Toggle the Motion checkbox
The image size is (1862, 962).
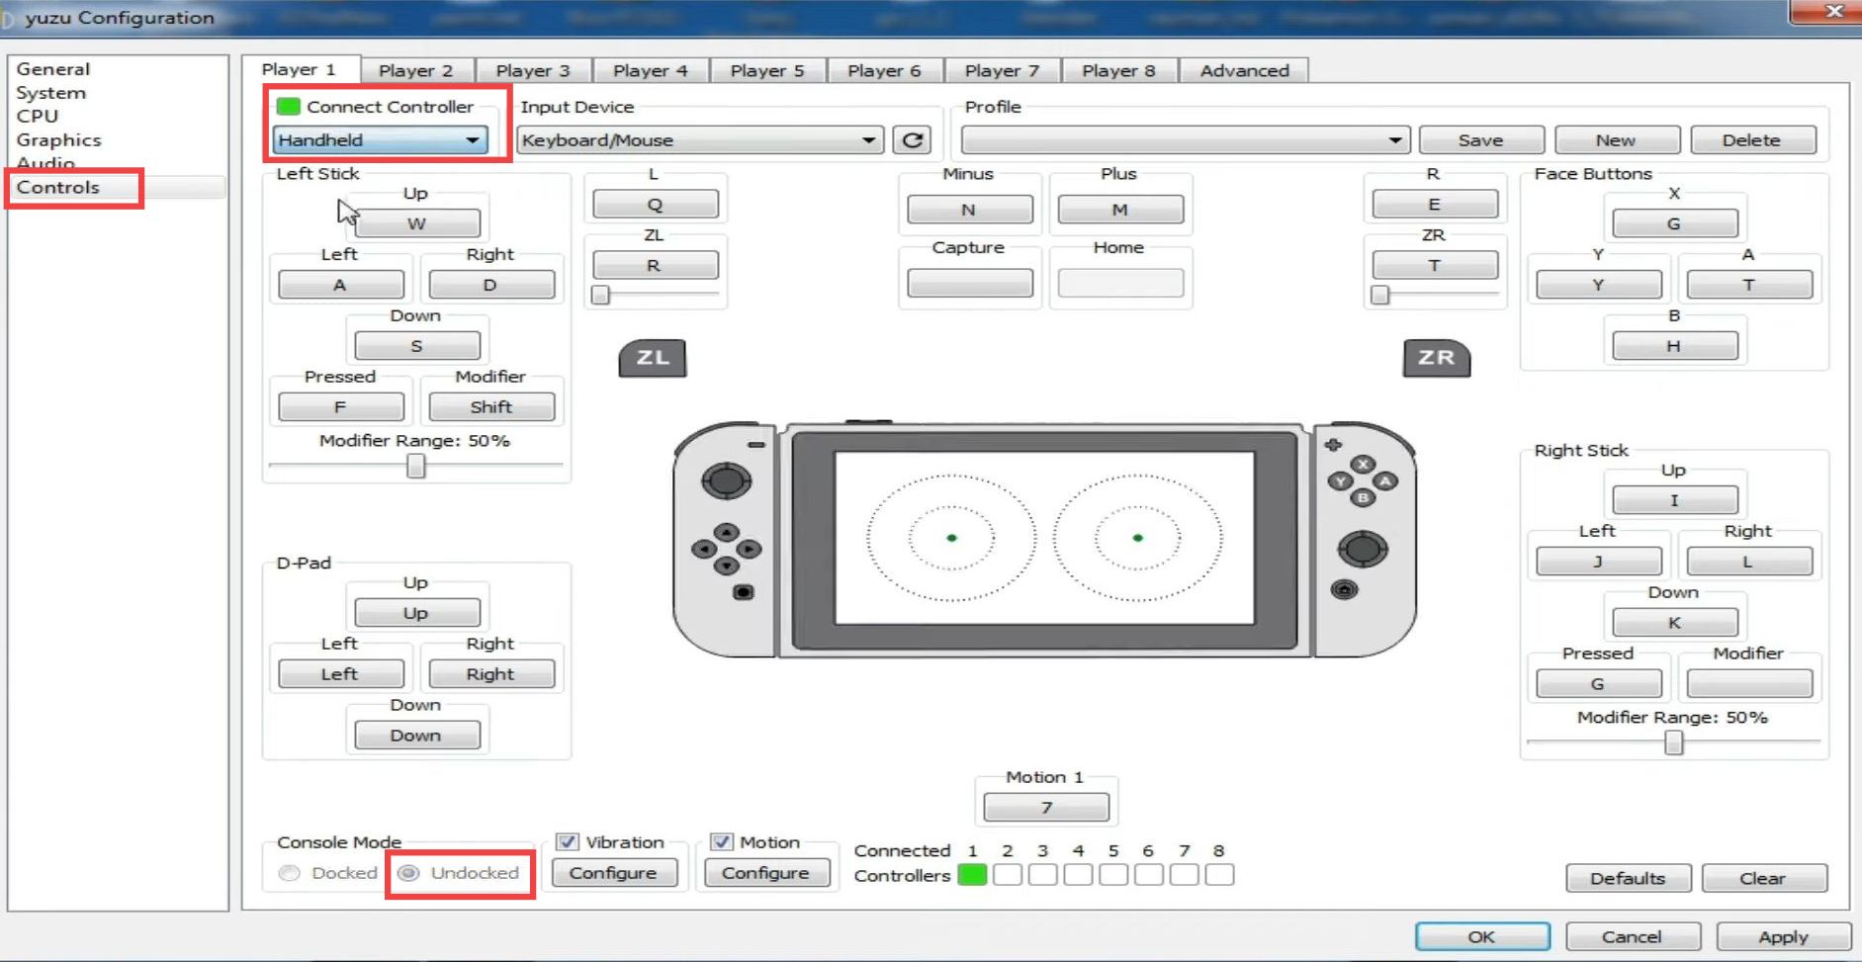click(721, 841)
